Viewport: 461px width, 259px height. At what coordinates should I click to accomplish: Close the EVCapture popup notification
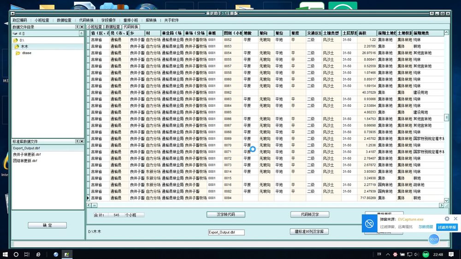455,218
